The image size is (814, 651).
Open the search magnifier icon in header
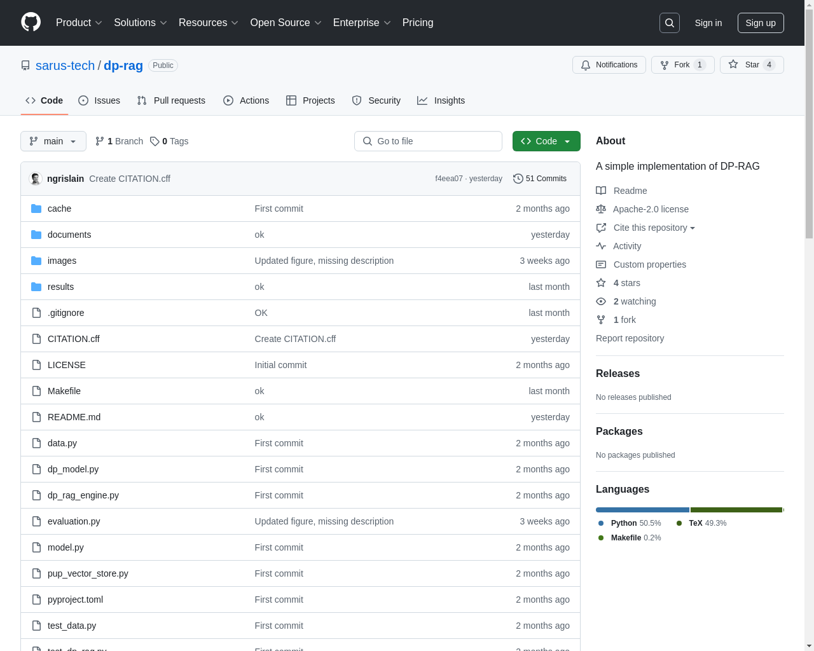[670, 23]
